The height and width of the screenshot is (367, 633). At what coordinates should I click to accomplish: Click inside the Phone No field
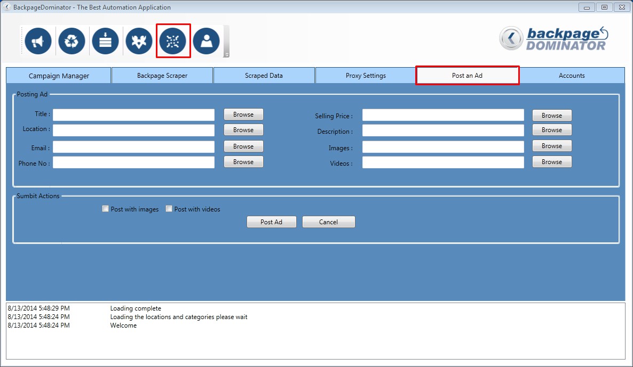click(x=133, y=162)
